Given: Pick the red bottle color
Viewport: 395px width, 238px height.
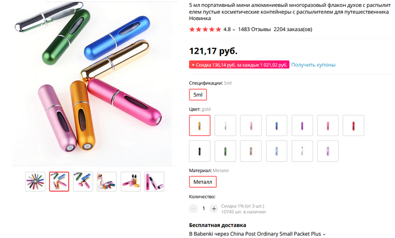Looking at the screenshot, I should click(x=354, y=126).
